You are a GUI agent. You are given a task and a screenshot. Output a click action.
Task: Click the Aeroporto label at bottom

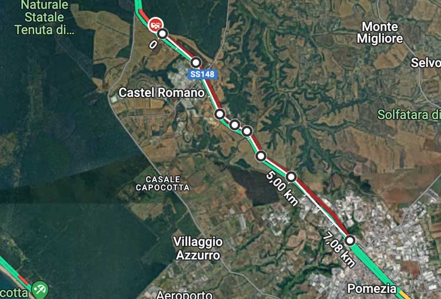pyautogui.click(x=185, y=295)
